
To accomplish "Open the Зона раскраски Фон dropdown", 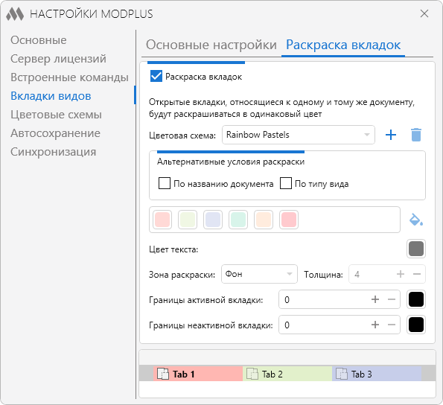I will click(259, 274).
